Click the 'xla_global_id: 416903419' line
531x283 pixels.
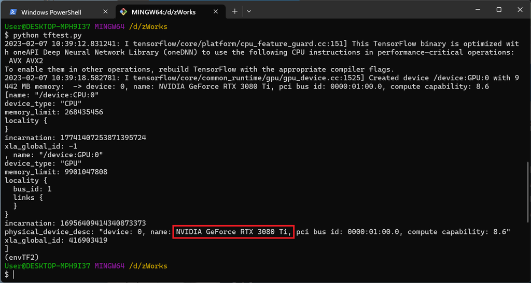click(56, 240)
